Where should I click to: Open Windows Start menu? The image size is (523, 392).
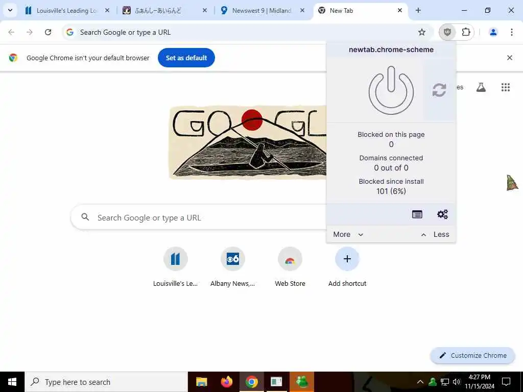click(12, 382)
